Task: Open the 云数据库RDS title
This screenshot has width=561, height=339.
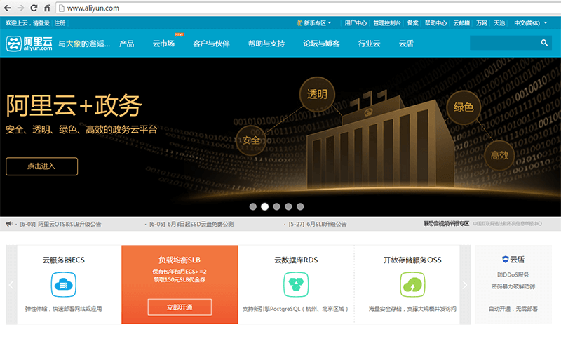Action: (x=296, y=260)
